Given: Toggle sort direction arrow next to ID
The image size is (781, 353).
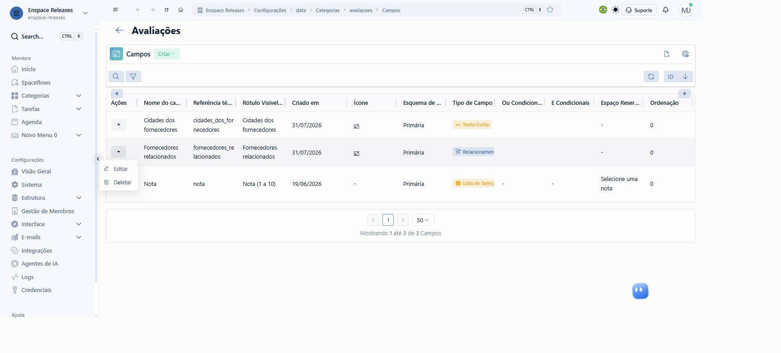Looking at the screenshot, I should coord(686,77).
